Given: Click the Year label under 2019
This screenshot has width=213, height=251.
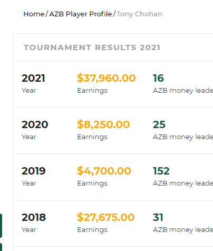Looking at the screenshot, I should [29, 184].
